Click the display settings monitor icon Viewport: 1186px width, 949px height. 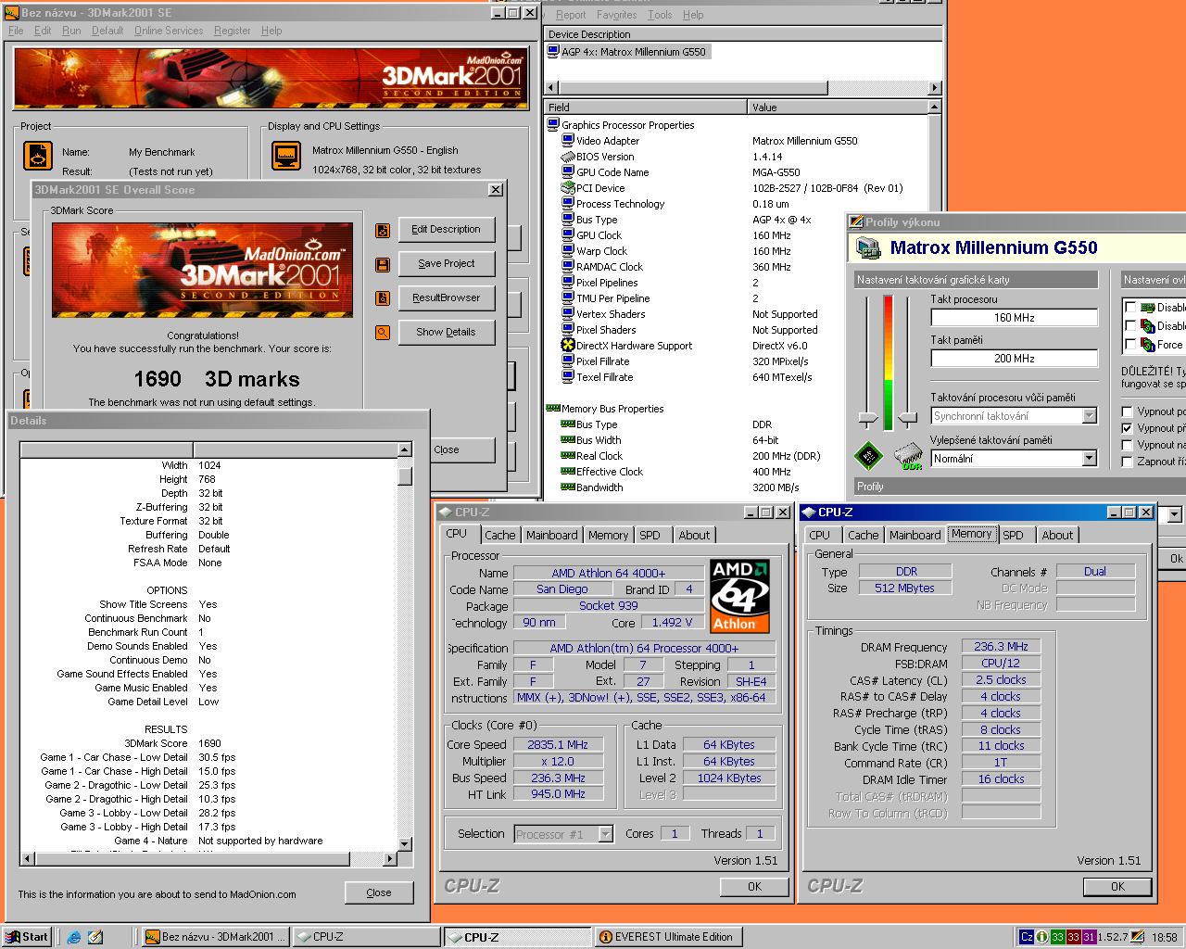(286, 155)
